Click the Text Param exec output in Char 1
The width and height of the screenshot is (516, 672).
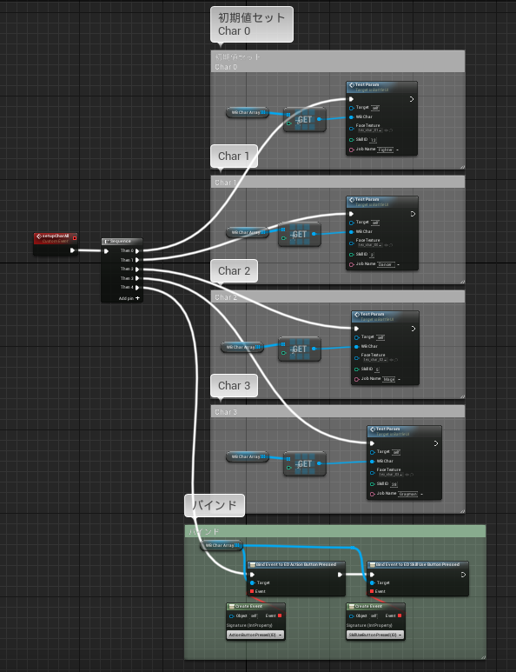click(413, 214)
